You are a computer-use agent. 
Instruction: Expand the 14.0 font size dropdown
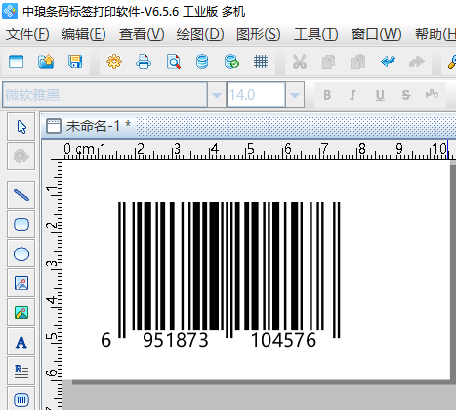tap(295, 95)
